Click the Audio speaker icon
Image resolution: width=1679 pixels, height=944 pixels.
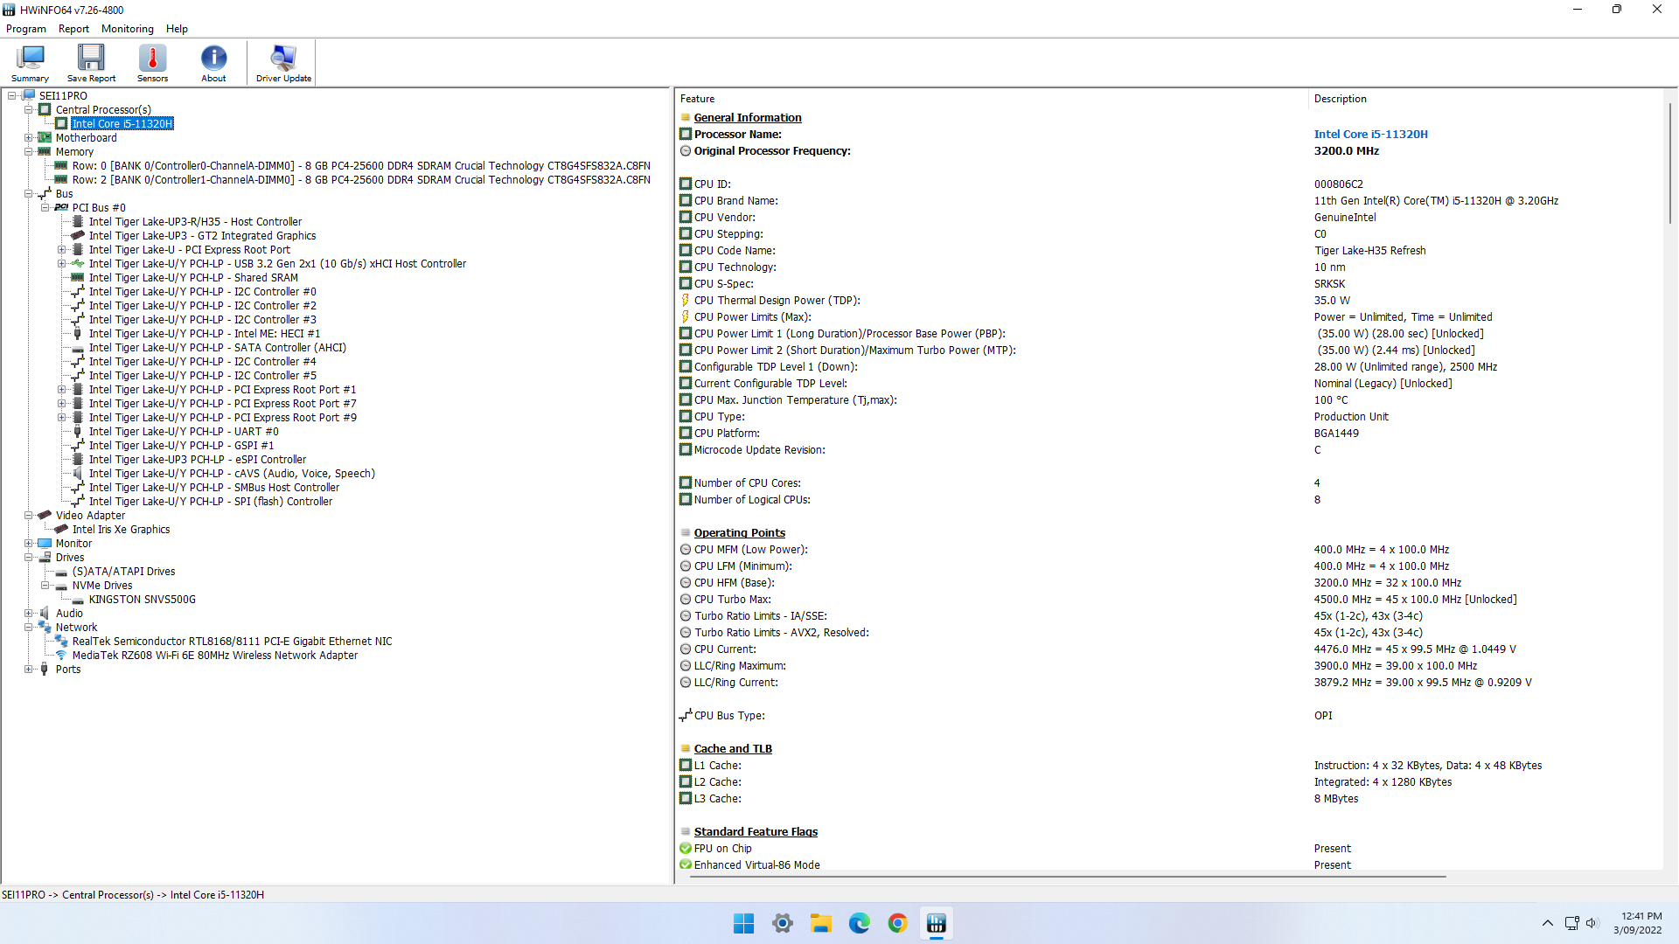[x=45, y=613]
